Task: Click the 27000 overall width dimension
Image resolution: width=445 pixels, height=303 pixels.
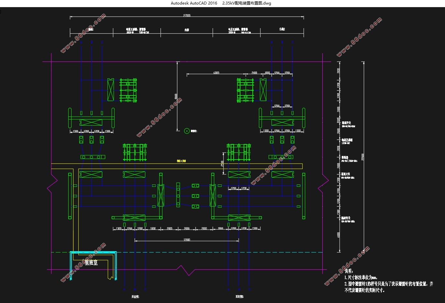Action: pyautogui.click(x=187, y=16)
